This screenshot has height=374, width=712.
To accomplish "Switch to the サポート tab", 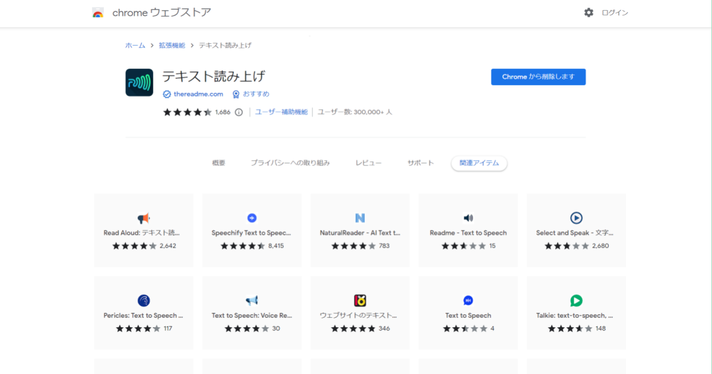I will point(420,163).
